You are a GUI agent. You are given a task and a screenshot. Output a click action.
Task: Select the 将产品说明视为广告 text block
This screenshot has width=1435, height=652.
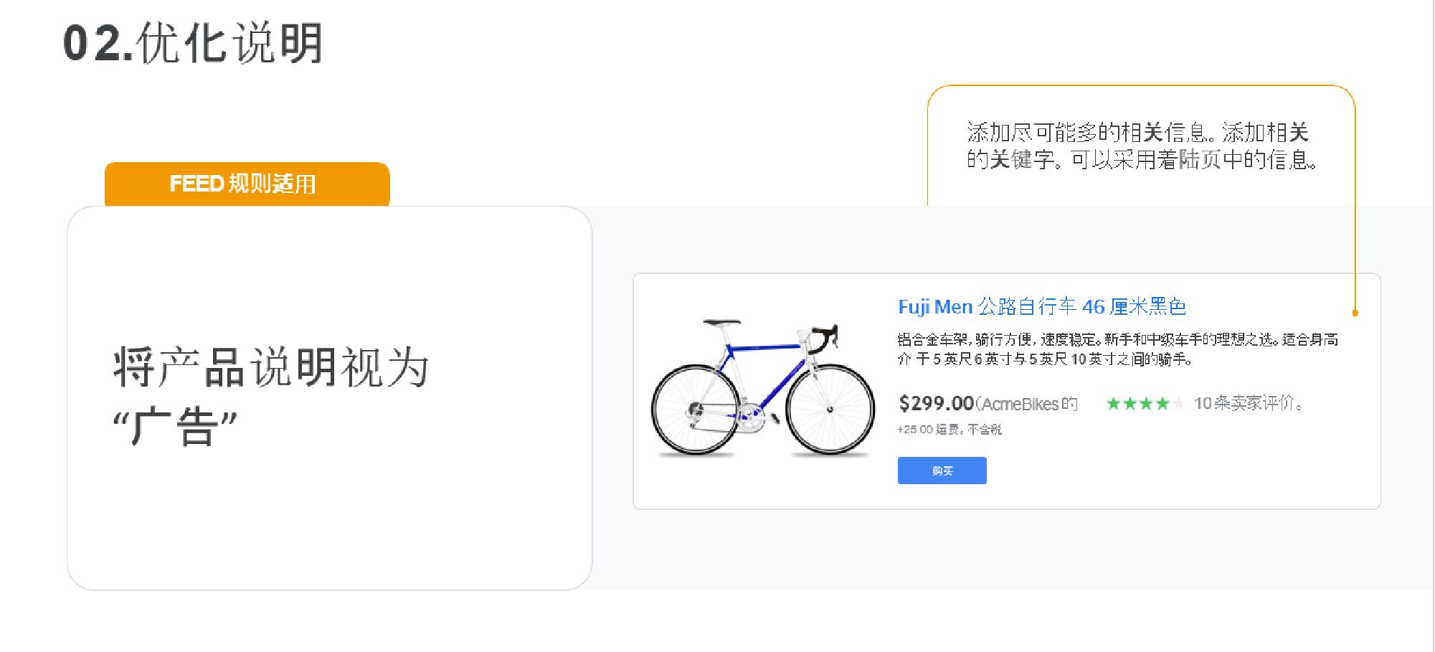coord(273,394)
